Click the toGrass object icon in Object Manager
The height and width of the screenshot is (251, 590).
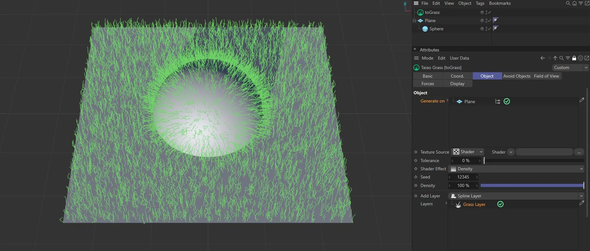(x=420, y=13)
